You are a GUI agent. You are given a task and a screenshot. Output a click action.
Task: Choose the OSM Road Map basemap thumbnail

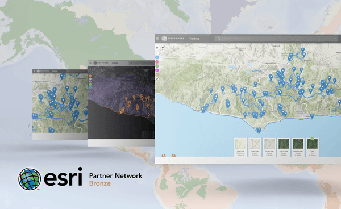tap(241, 147)
